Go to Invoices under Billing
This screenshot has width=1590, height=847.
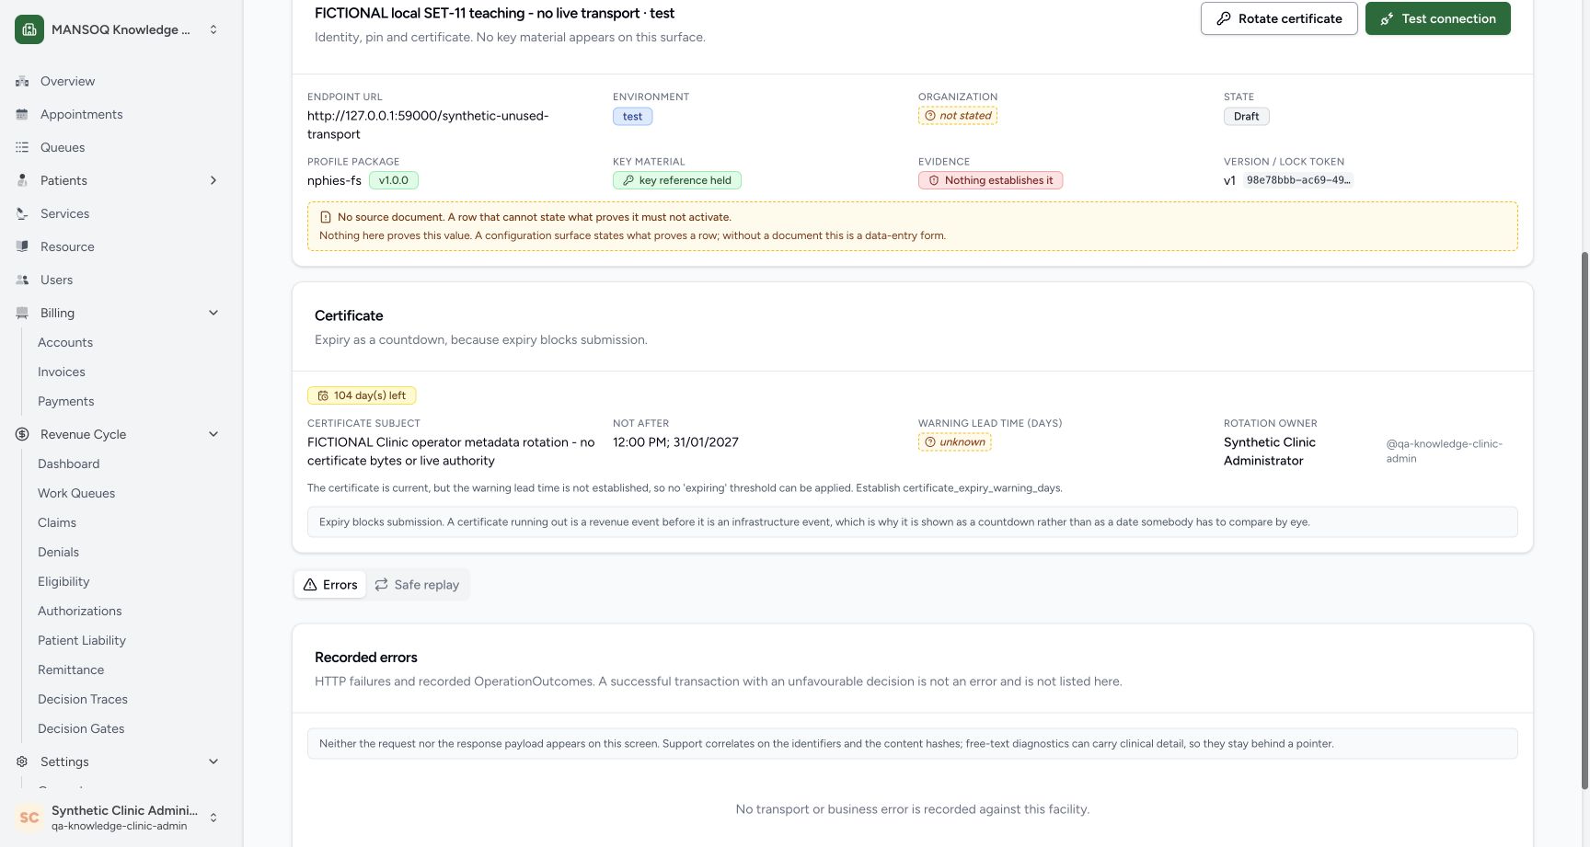(x=62, y=372)
